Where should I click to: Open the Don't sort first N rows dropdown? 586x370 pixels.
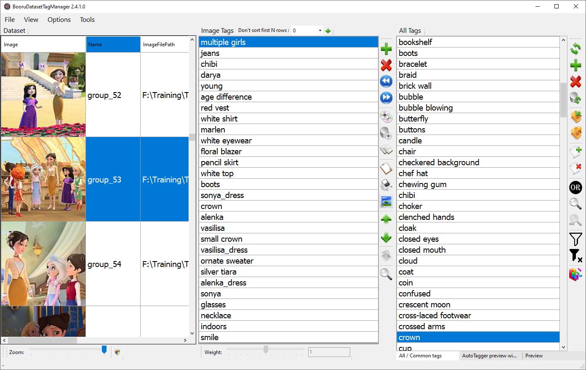[x=320, y=30]
